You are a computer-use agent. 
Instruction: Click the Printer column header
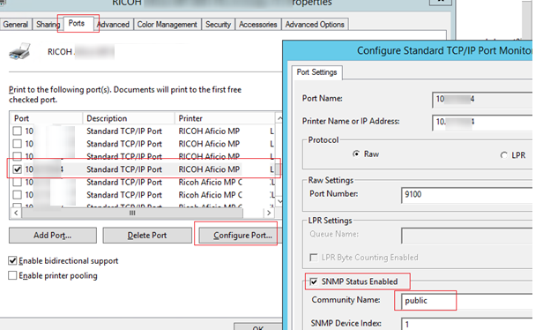[225, 118]
